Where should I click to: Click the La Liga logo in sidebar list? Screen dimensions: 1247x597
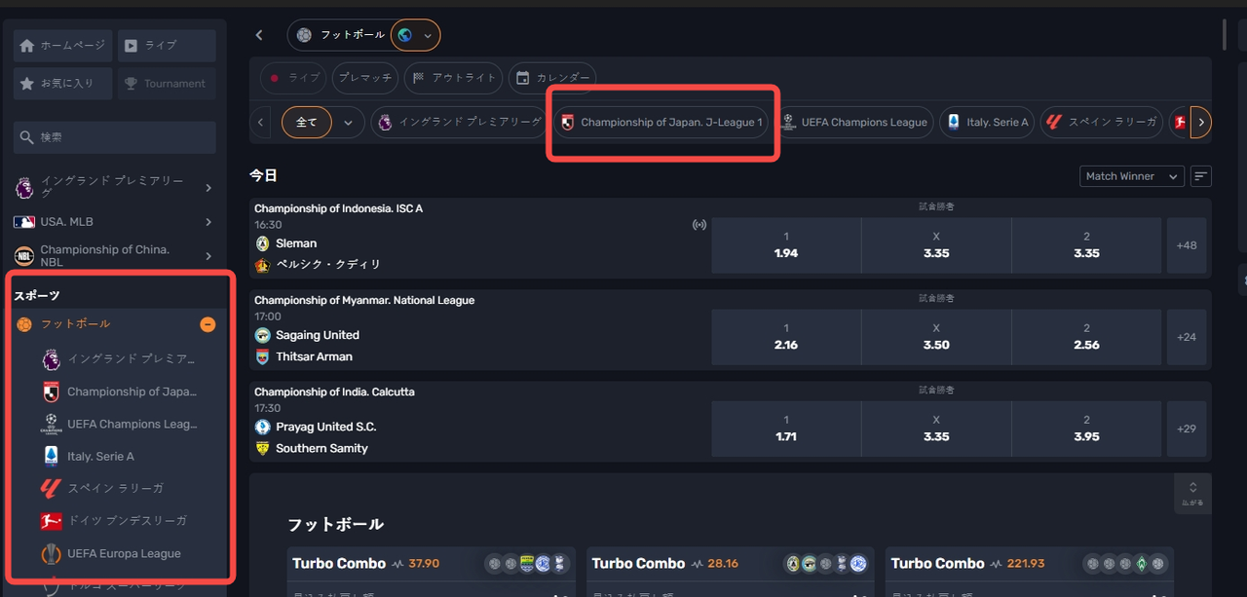(51, 489)
